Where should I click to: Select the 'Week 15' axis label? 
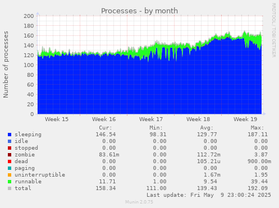(x=57, y=119)
